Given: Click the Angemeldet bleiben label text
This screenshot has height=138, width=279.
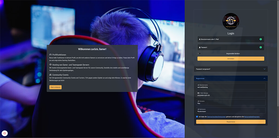Looking at the screenshot, I should click(233, 54).
